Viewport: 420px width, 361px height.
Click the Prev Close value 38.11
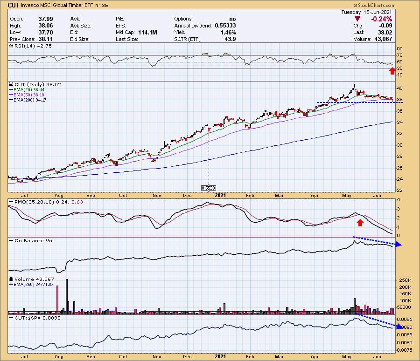(x=46, y=39)
